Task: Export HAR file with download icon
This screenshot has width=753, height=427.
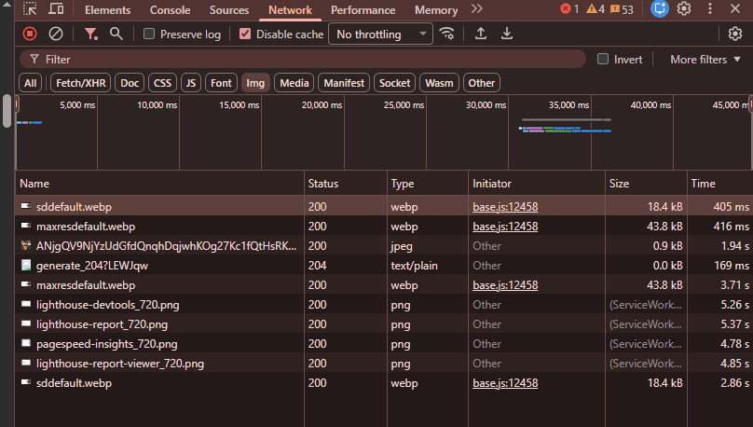Action: (x=507, y=34)
